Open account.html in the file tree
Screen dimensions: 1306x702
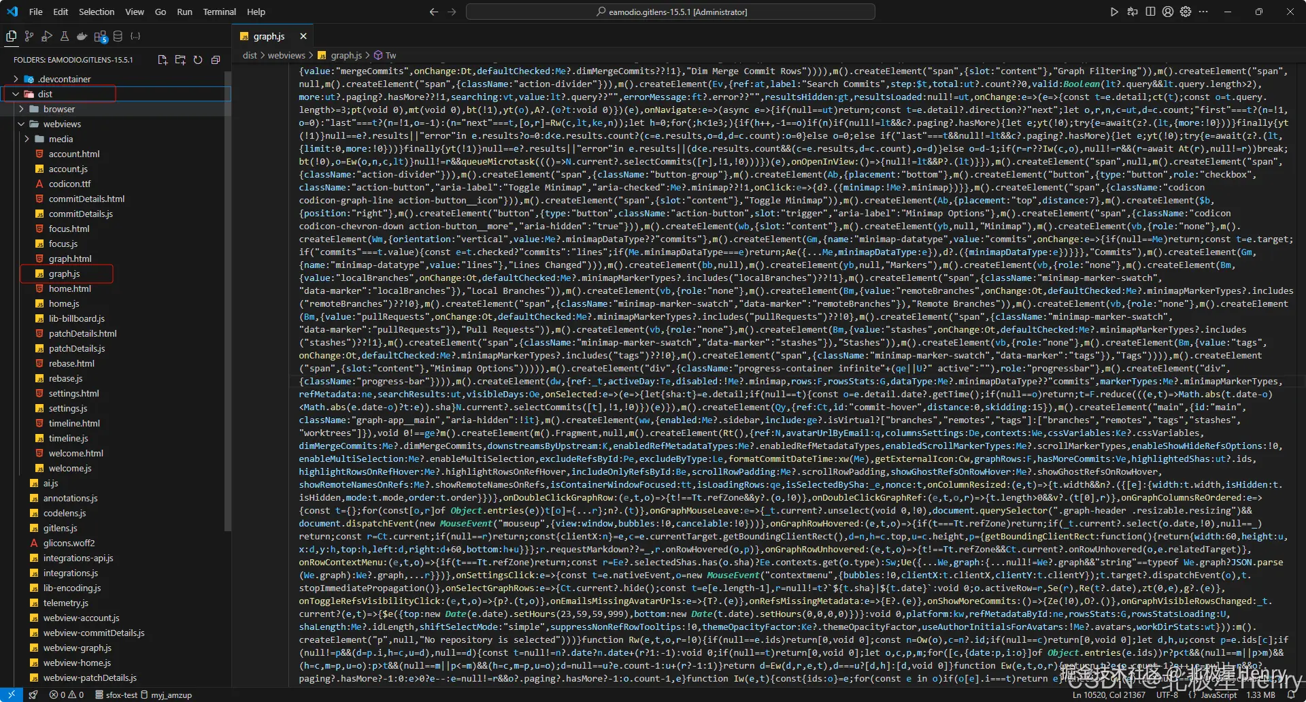pyautogui.click(x=74, y=154)
